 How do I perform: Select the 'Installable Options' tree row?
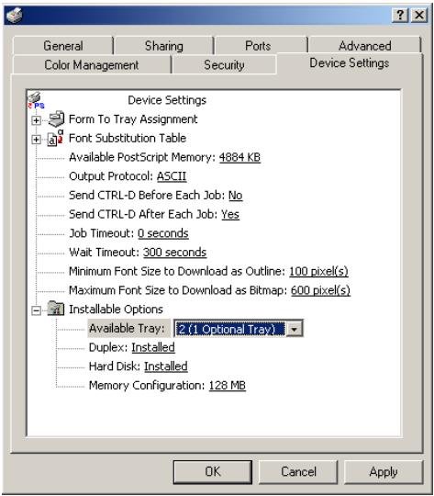tap(116, 310)
